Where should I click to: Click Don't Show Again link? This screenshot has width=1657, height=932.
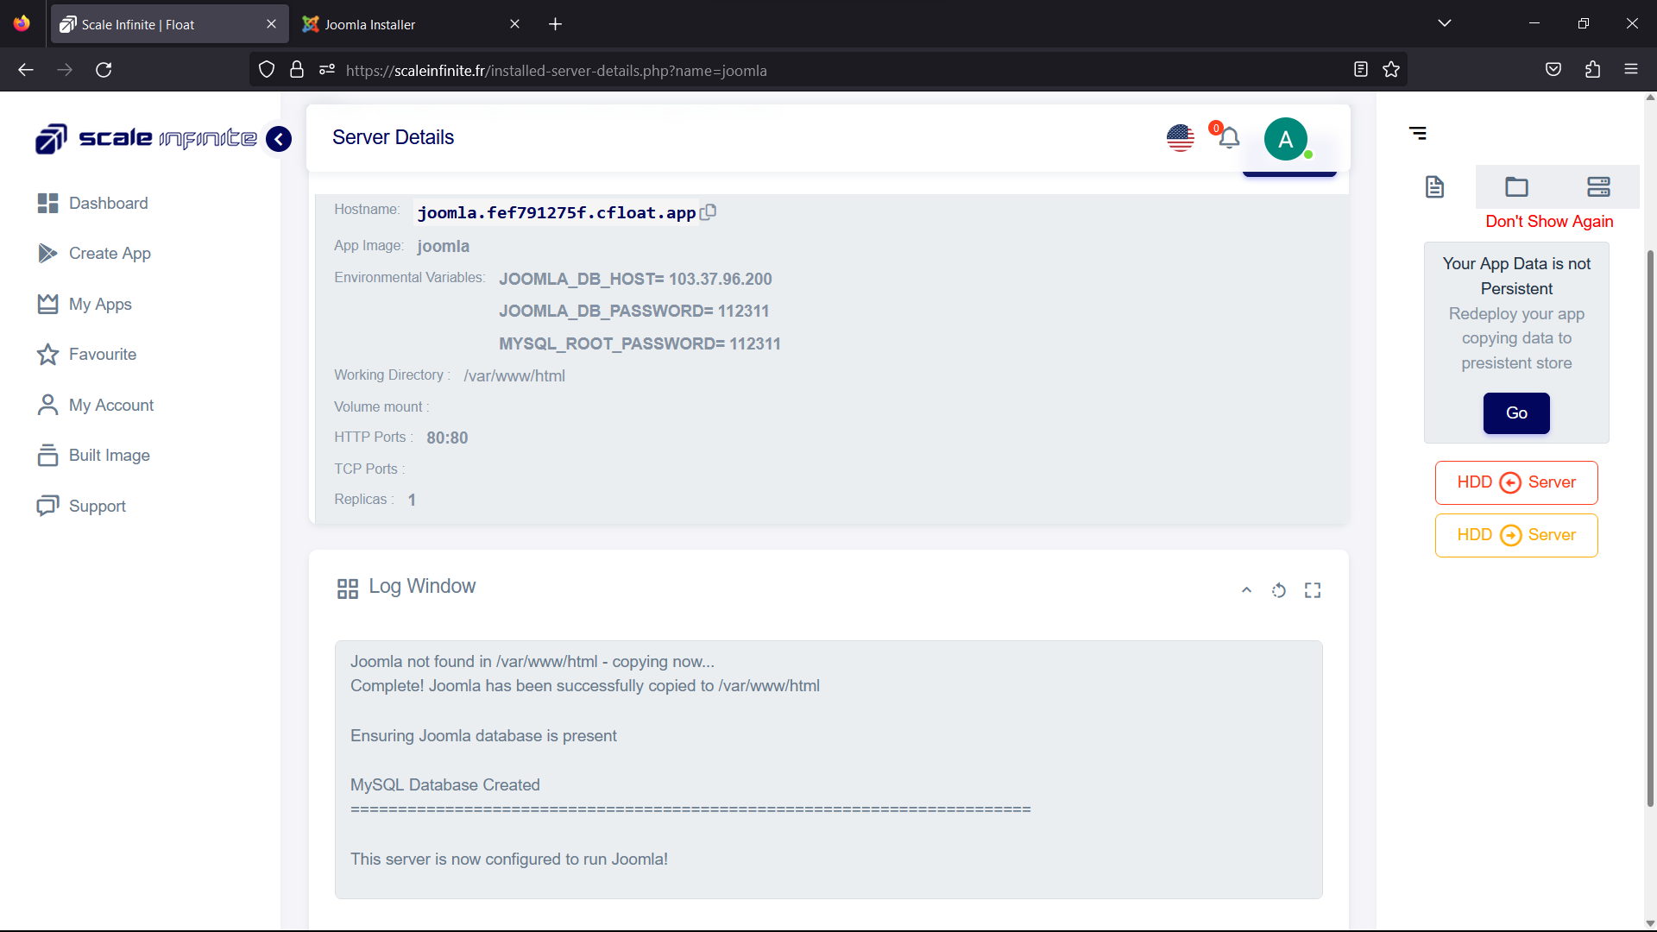pos(1549,222)
